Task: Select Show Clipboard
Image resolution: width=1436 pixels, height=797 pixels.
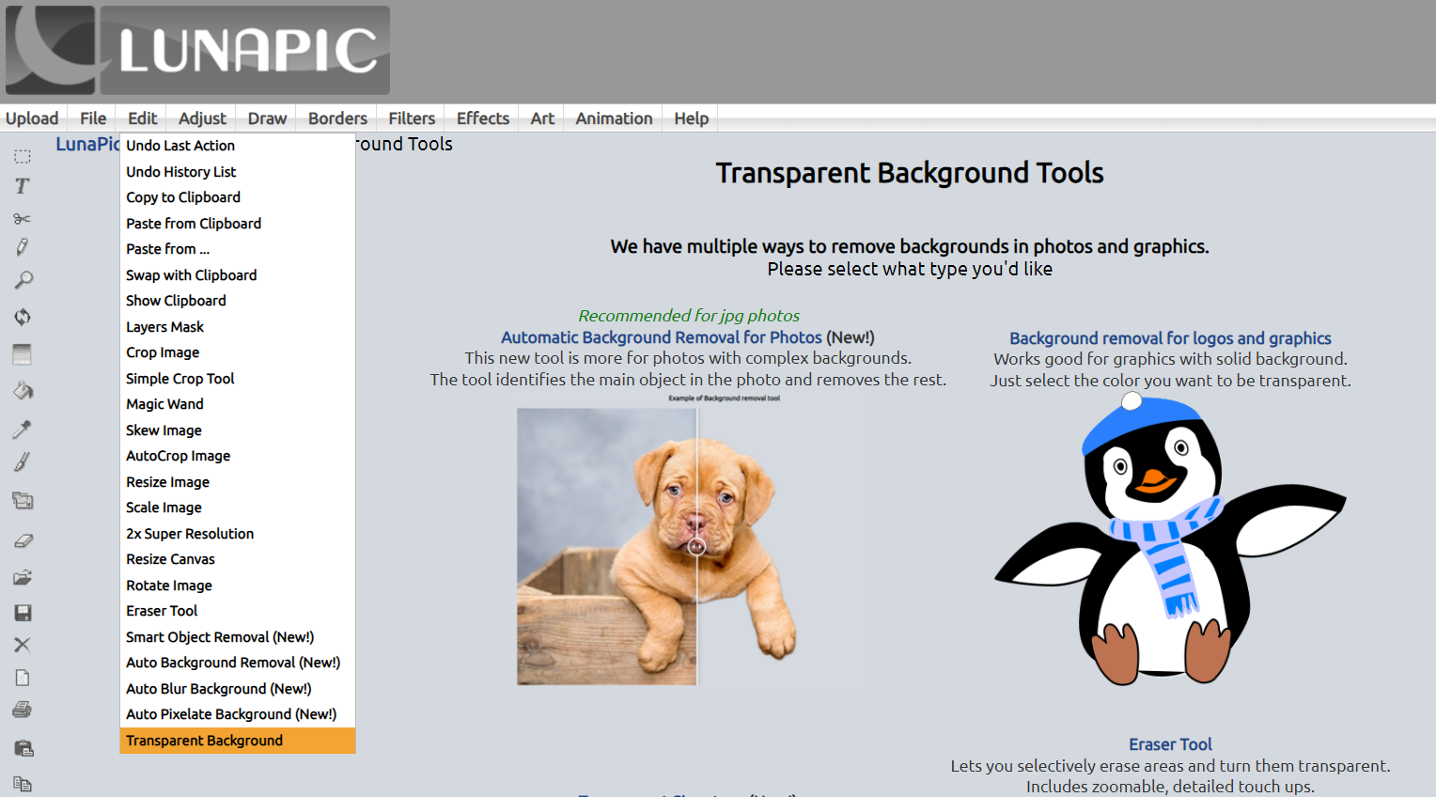Action: tap(238, 301)
